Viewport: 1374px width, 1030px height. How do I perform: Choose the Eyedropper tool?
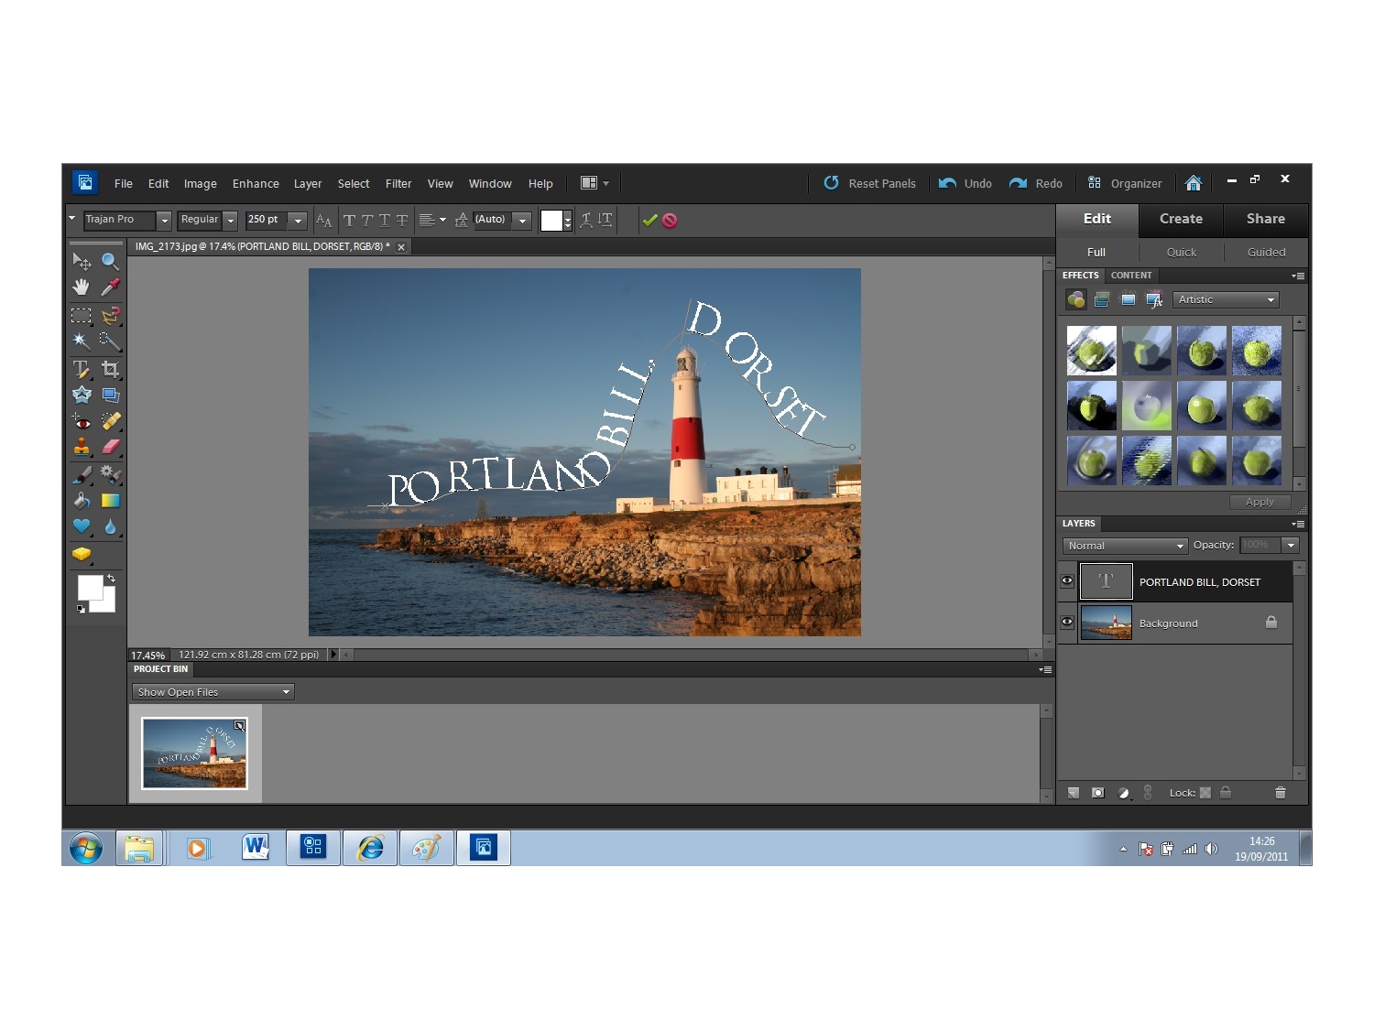(x=110, y=287)
